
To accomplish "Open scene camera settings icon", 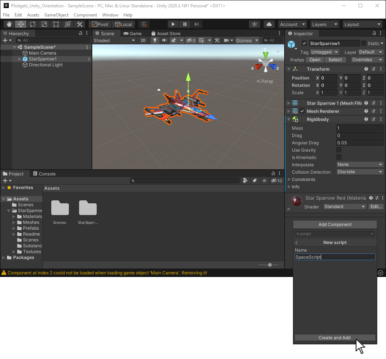I will point(226,40).
